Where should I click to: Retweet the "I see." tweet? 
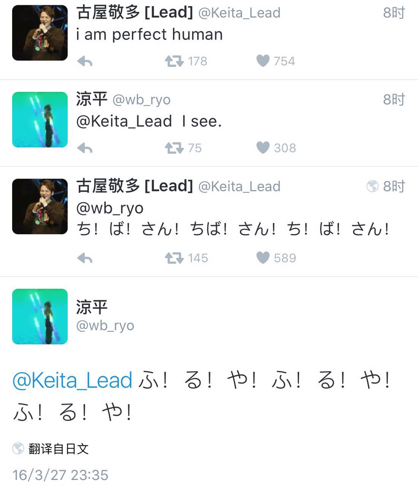(174, 148)
